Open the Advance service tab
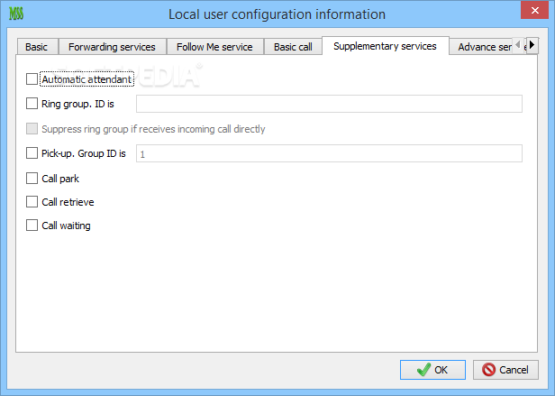The height and width of the screenshot is (396, 555). tap(485, 47)
